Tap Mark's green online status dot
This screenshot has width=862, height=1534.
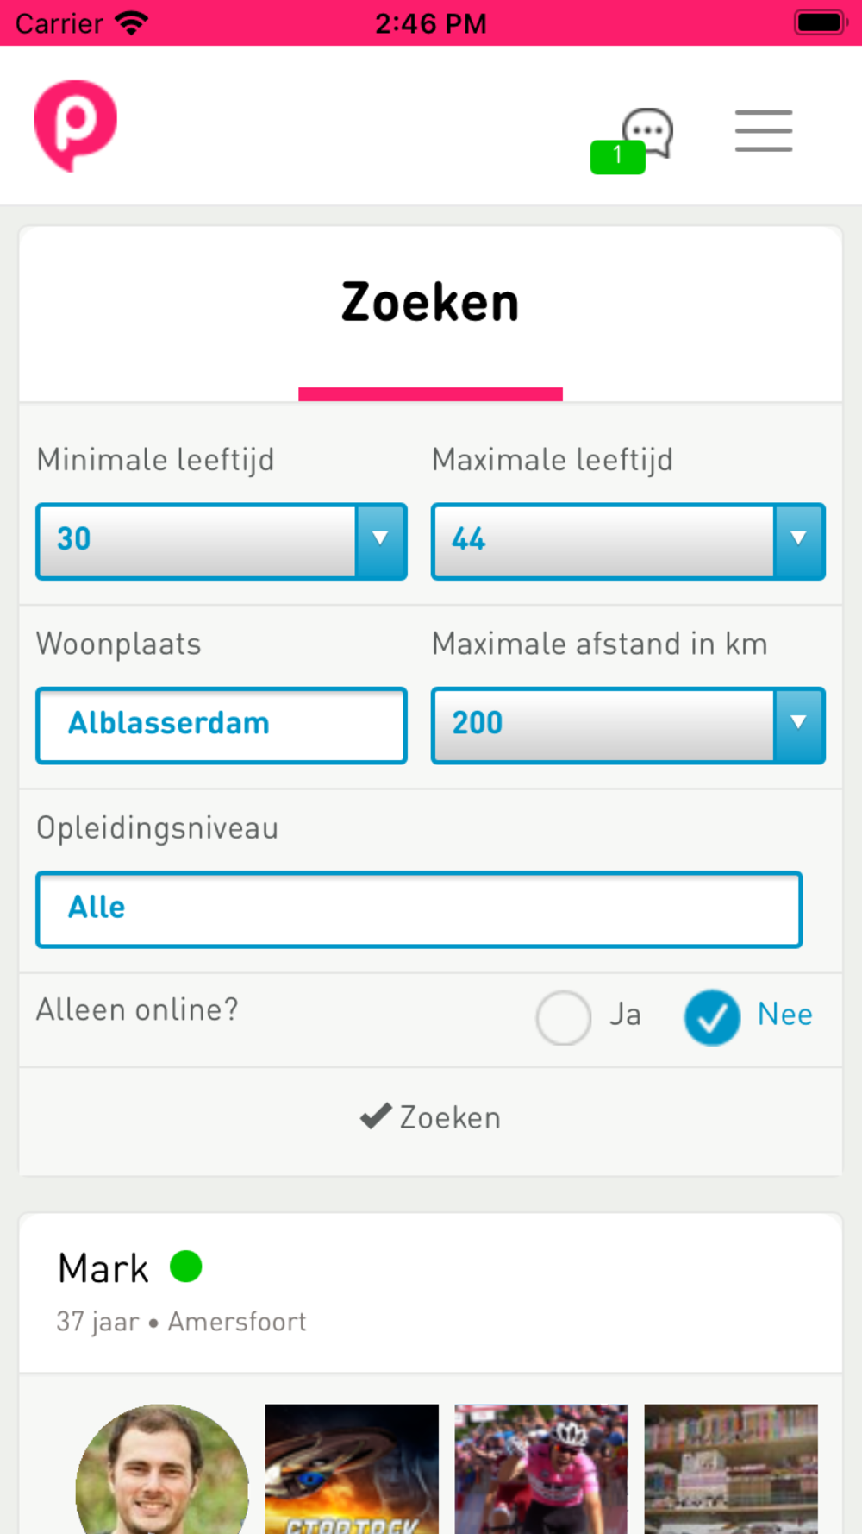(x=186, y=1267)
